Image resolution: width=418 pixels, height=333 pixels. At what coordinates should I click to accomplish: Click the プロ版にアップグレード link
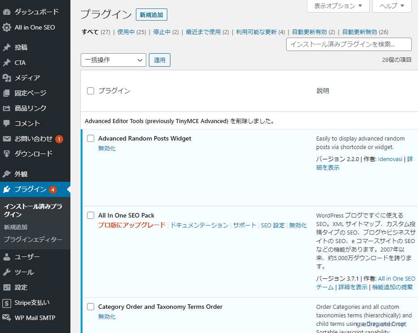[132, 225]
